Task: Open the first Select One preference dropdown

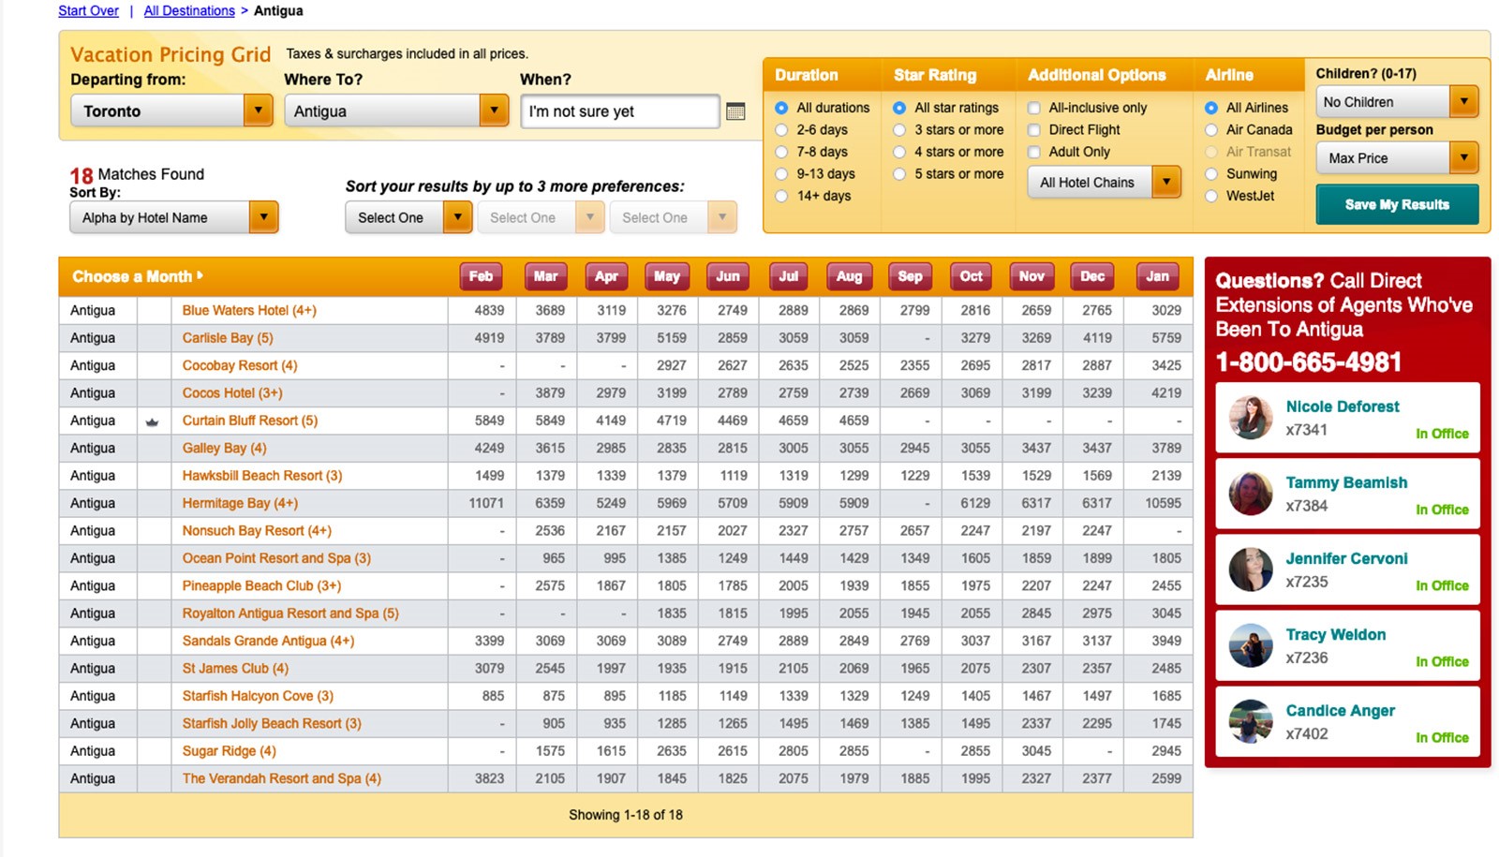Action: point(408,217)
